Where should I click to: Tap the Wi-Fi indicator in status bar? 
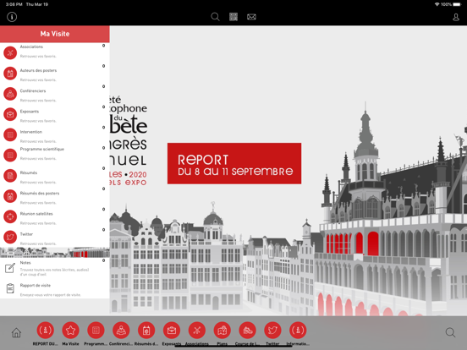[x=437, y=4]
